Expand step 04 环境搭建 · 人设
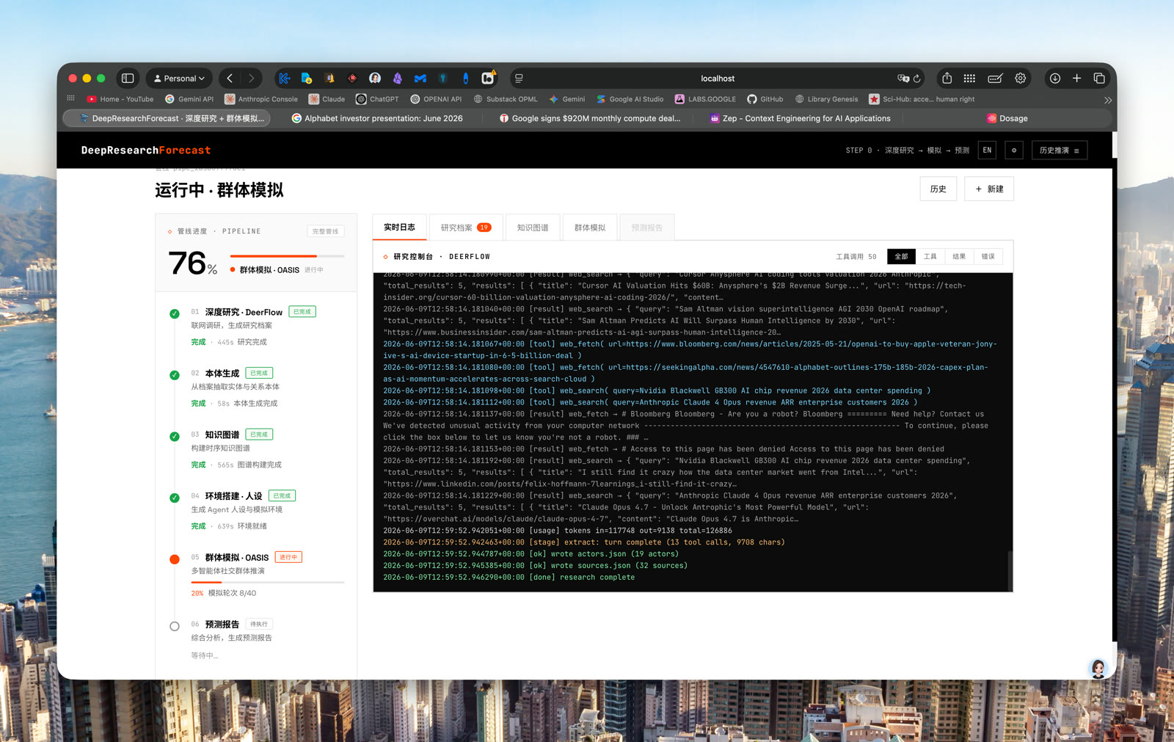This screenshot has width=1174, height=742. (x=256, y=511)
